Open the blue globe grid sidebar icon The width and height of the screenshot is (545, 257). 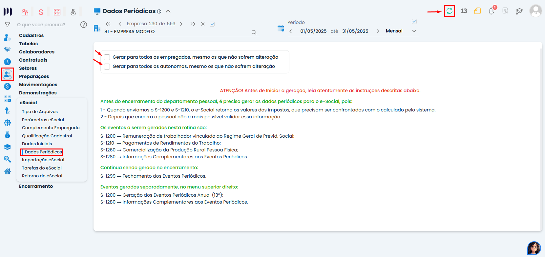point(7,123)
